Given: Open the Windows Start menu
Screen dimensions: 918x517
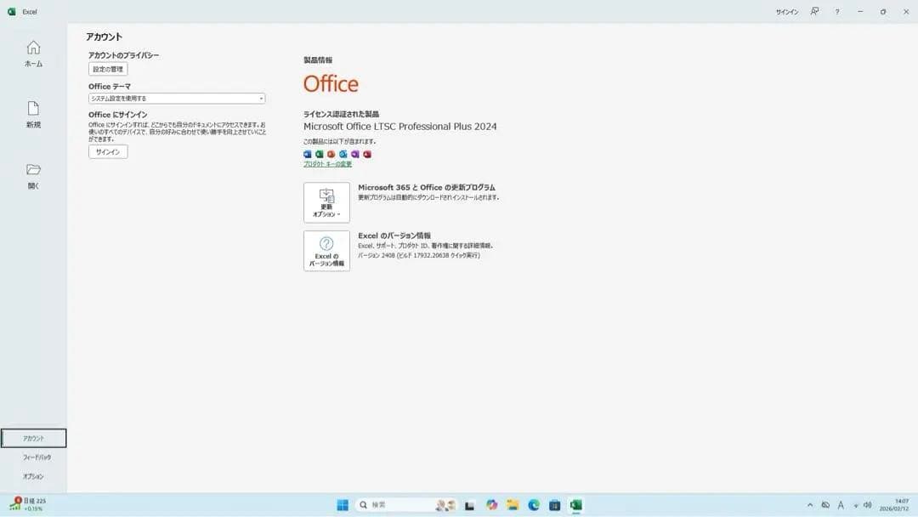Looking at the screenshot, I should point(343,505).
